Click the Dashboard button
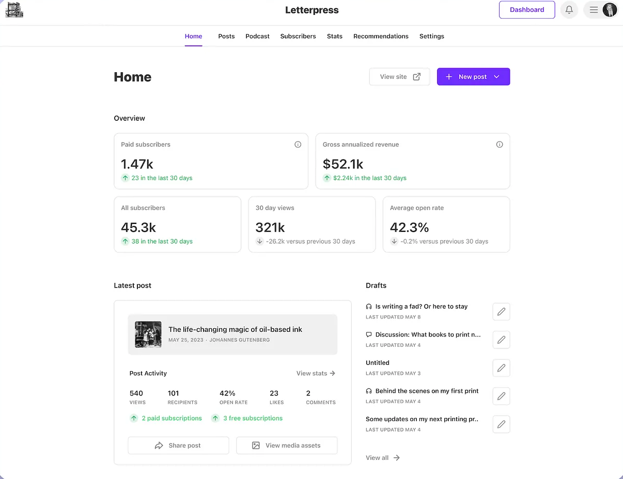Image resolution: width=623 pixels, height=479 pixels. pos(527,10)
